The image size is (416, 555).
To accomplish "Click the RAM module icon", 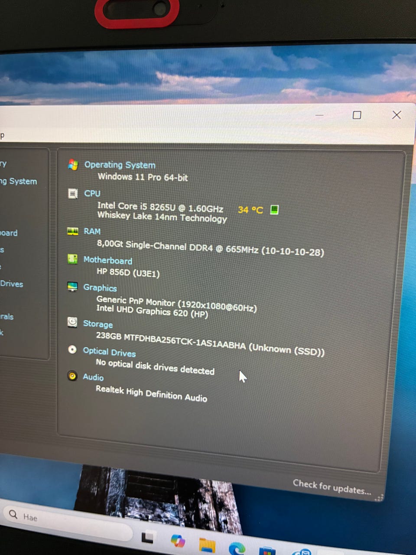I will [x=72, y=231].
